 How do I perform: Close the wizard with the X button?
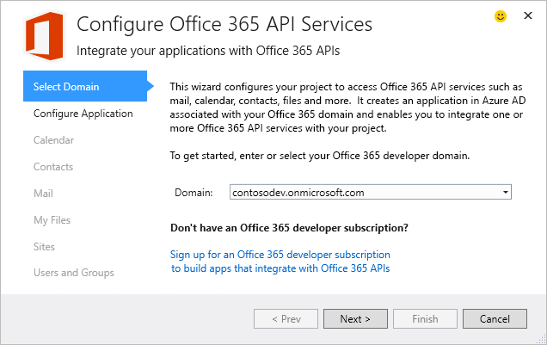[x=527, y=15]
